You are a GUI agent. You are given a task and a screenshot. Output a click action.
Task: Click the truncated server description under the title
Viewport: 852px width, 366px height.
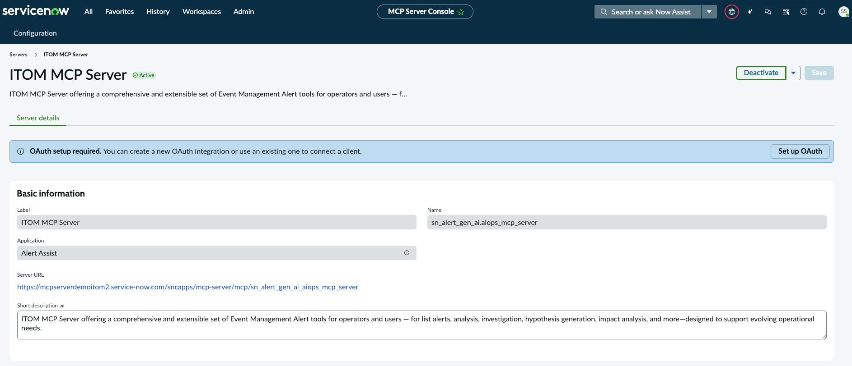[x=208, y=94]
